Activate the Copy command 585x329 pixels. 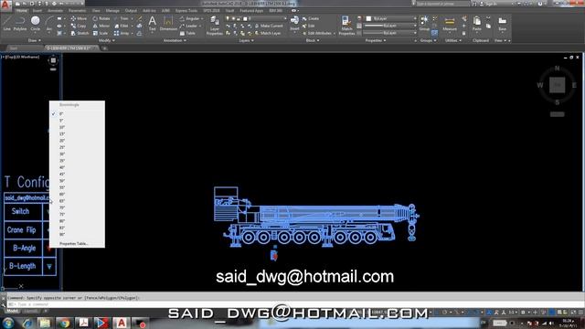[79, 26]
